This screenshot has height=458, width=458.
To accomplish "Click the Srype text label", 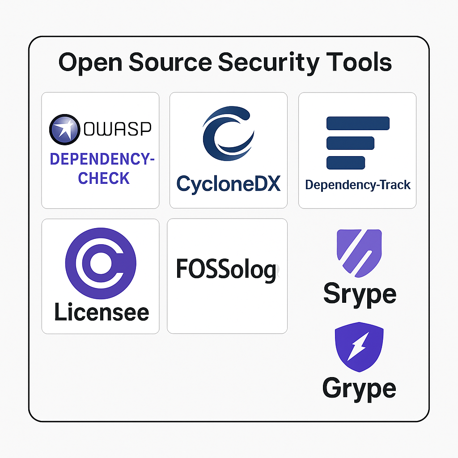I will pos(359,294).
